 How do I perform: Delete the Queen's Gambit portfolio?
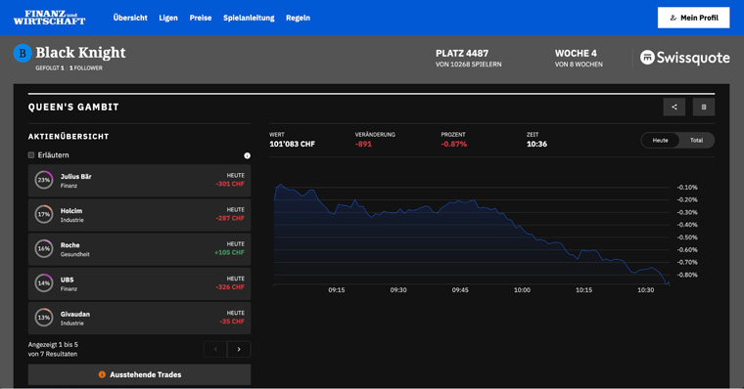704,108
